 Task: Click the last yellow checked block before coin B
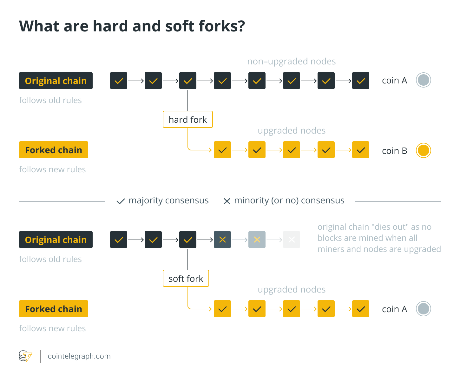tap(361, 150)
